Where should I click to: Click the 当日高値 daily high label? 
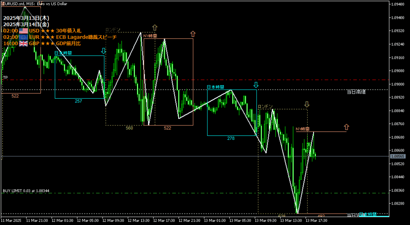(356, 92)
